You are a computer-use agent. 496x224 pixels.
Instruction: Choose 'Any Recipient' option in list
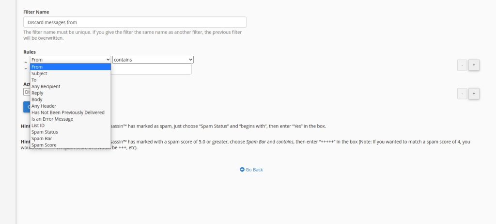click(46, 86)
